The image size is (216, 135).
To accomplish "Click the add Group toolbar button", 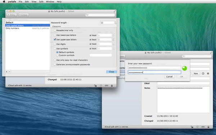I will pos(23,15).
